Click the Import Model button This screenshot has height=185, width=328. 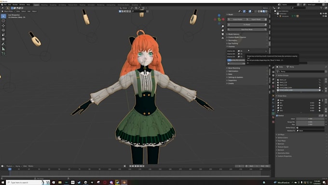[236, 19]
